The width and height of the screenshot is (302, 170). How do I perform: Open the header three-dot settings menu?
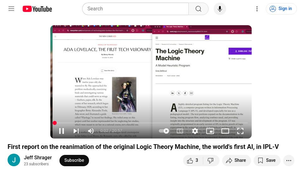(257, 9)
